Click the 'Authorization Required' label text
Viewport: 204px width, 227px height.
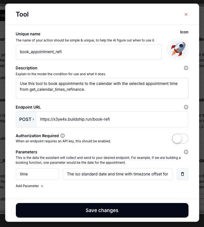click(37, 136)
